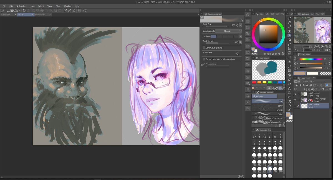Open the layer blend mode Normal dropdown
Viewport: 333px width, 180px height.
307,82
